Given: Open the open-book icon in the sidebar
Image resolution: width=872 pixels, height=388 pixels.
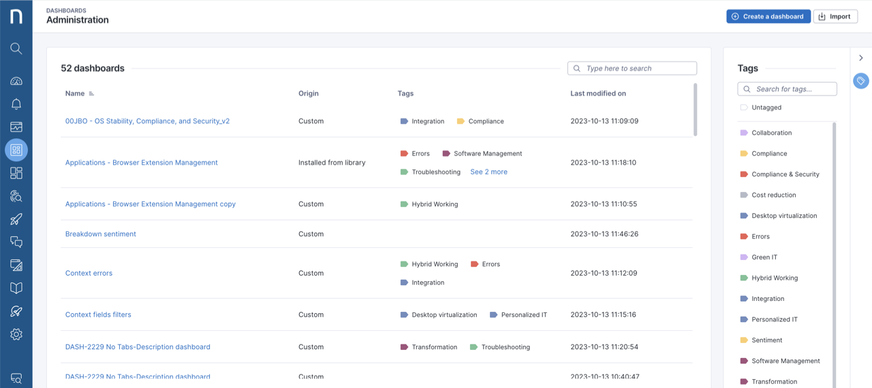Looking at the screenshot, I should click(16, 289).
